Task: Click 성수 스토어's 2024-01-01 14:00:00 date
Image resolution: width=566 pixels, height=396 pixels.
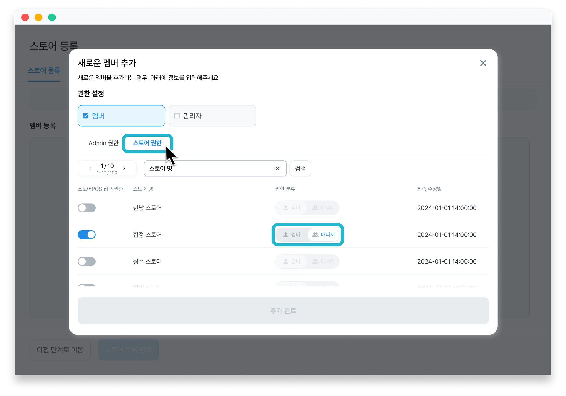Action: pos(447,261)
